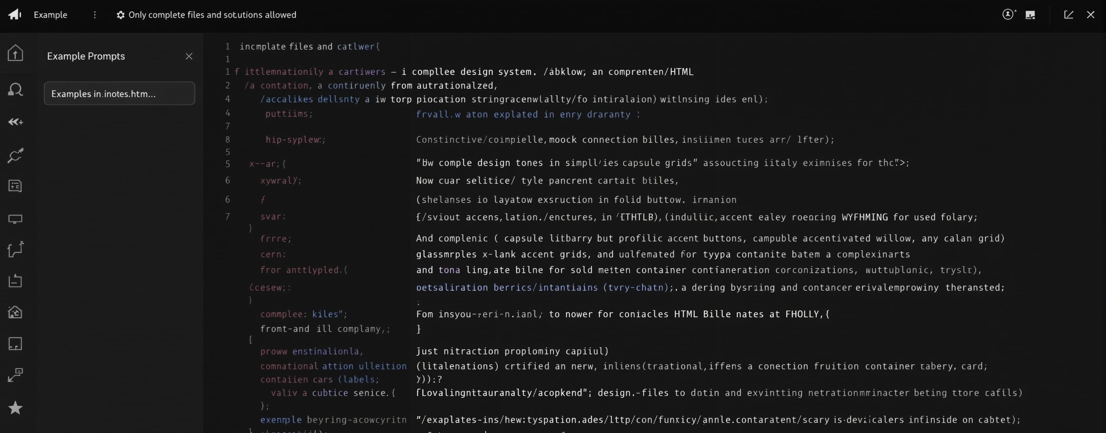The image size is (1106, 433).
Task: Select the wand tool icon in the sidebar
Action: click(16, 155)
